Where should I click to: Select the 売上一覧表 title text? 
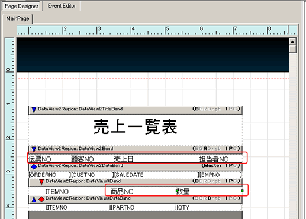pyautogui.click(x=136, y=127)
